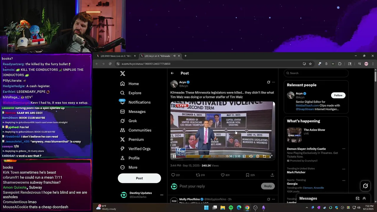The width and height of the screenshot is (377, 212).
Task: Open OBS Studio from the taskbar
Action: pos(255,208)
